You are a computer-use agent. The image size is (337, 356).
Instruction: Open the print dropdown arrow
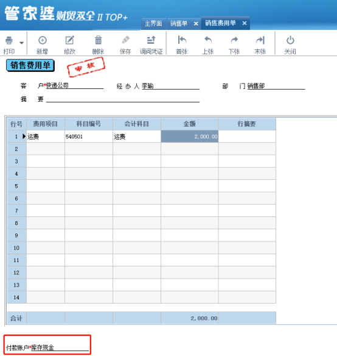click(x=21, y=43)
